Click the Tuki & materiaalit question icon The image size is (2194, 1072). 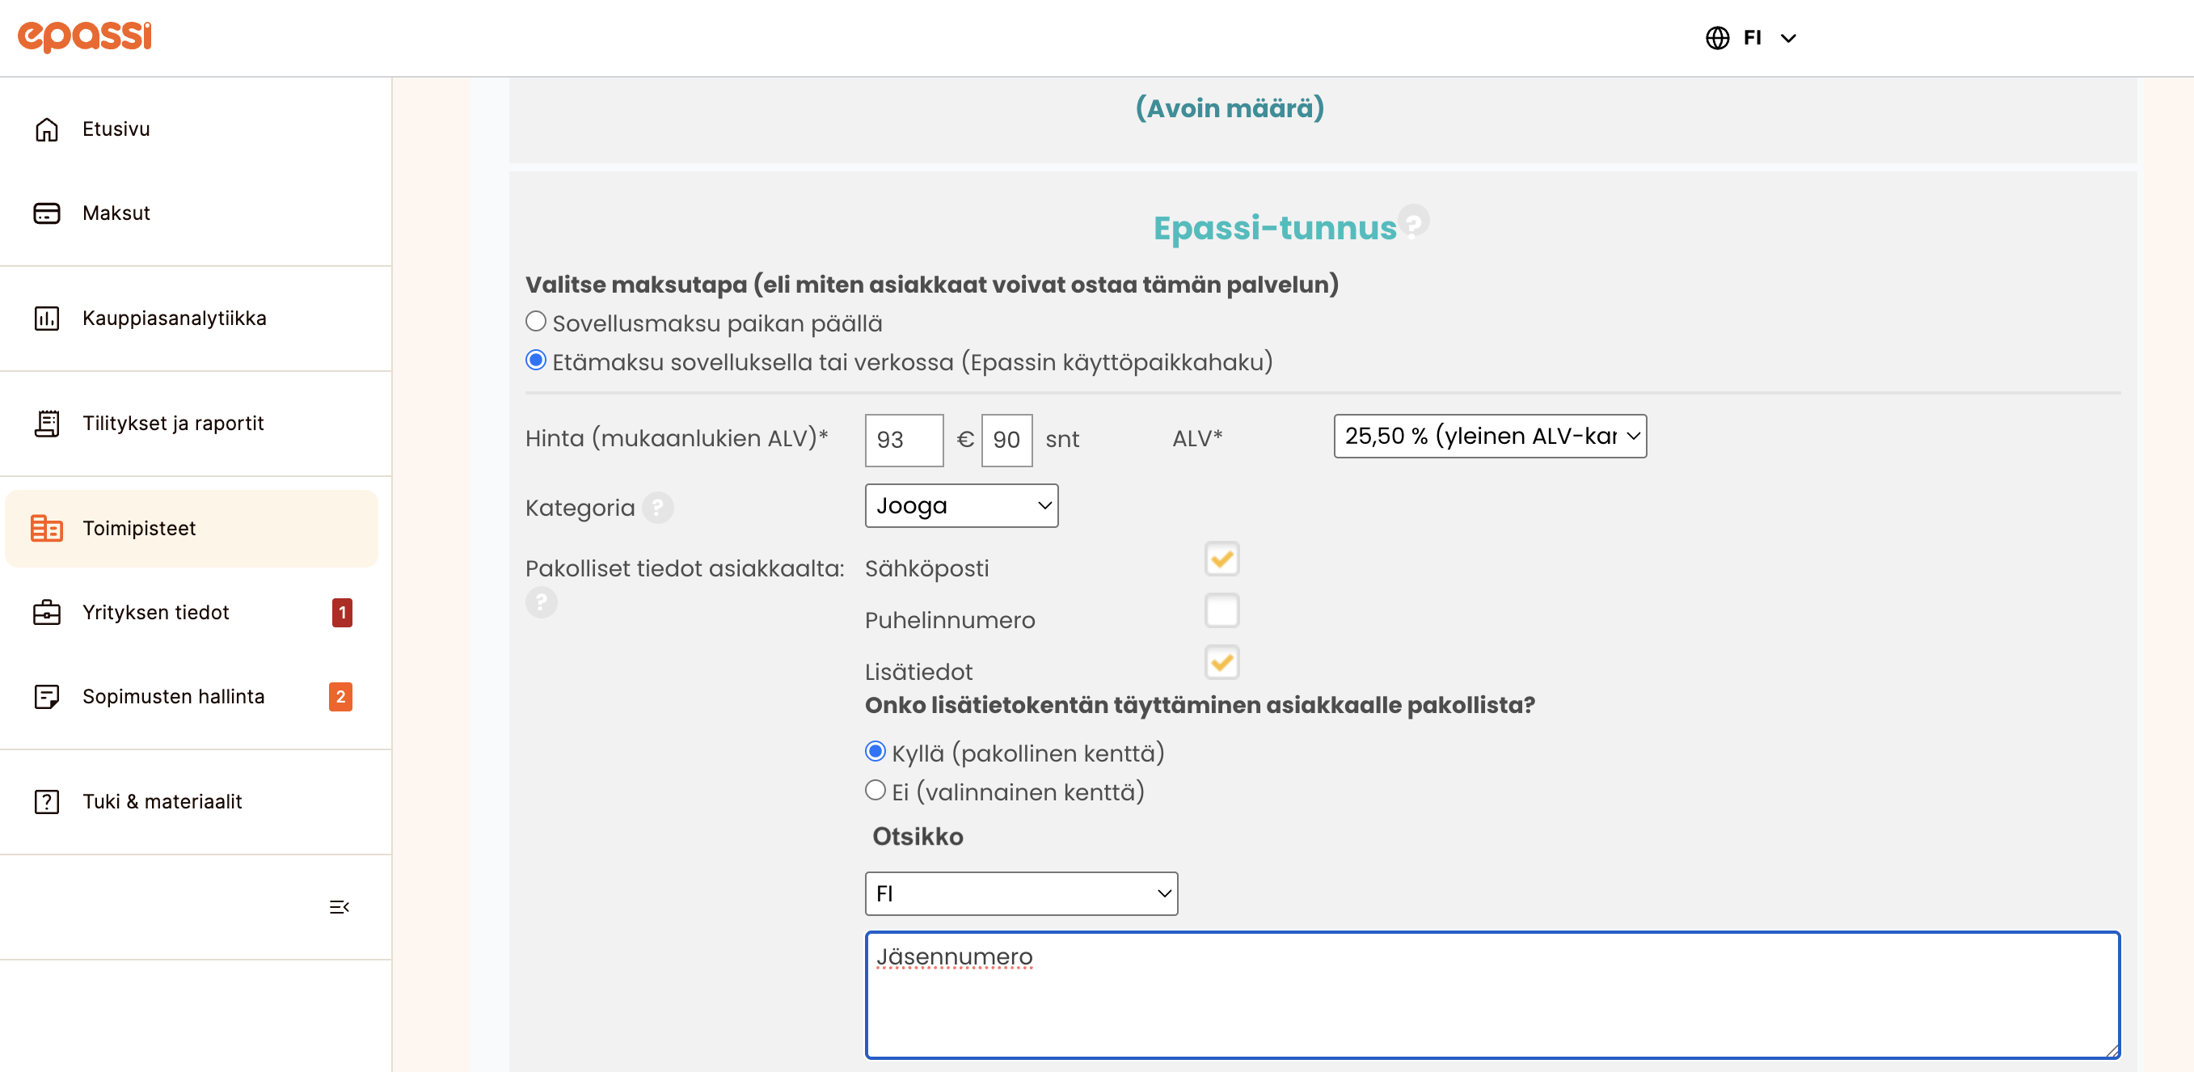pyautogui.click(x=47, y=801)
